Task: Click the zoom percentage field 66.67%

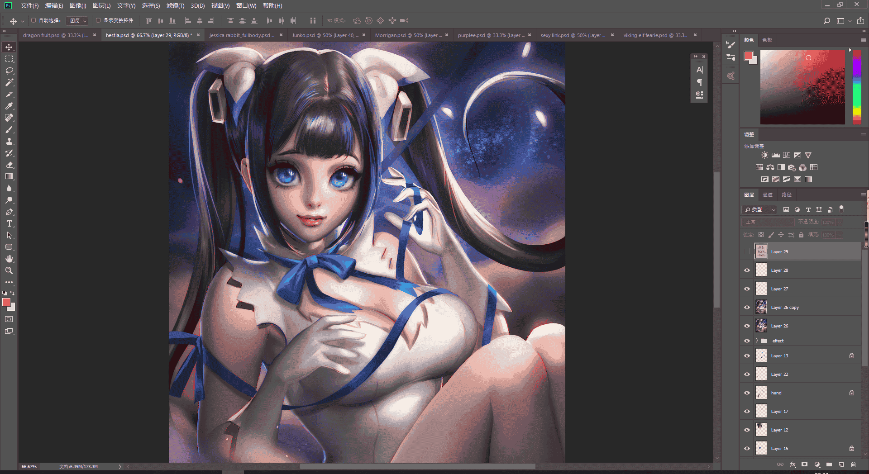Action: coord(29,466)
